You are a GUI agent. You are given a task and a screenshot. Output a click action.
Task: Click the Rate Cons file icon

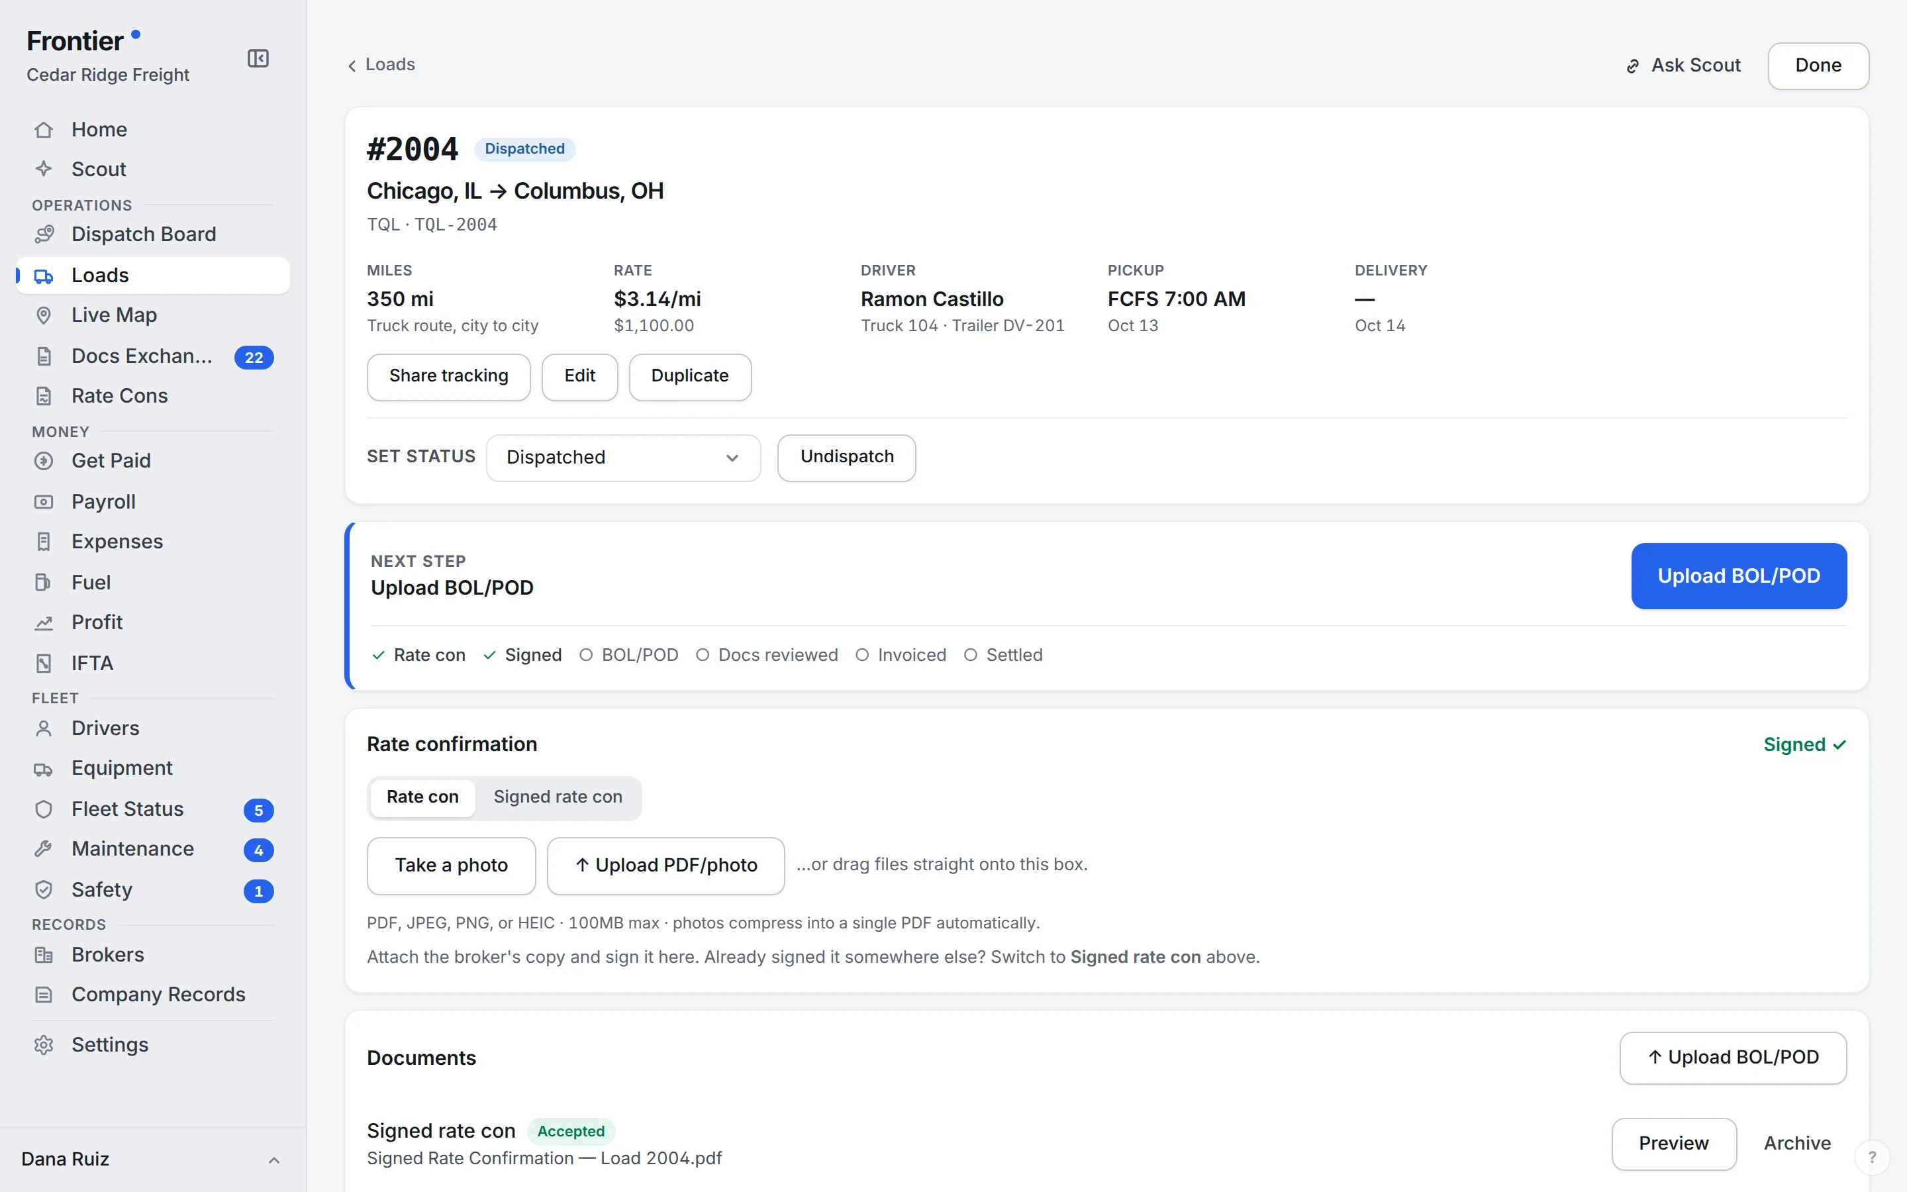click(x=43, y=396)
